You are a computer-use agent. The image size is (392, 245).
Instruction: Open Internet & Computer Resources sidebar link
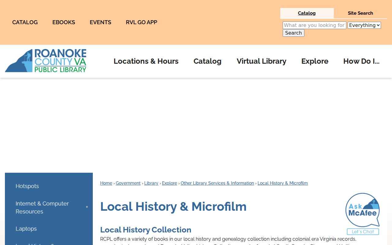tap(42, 207)
